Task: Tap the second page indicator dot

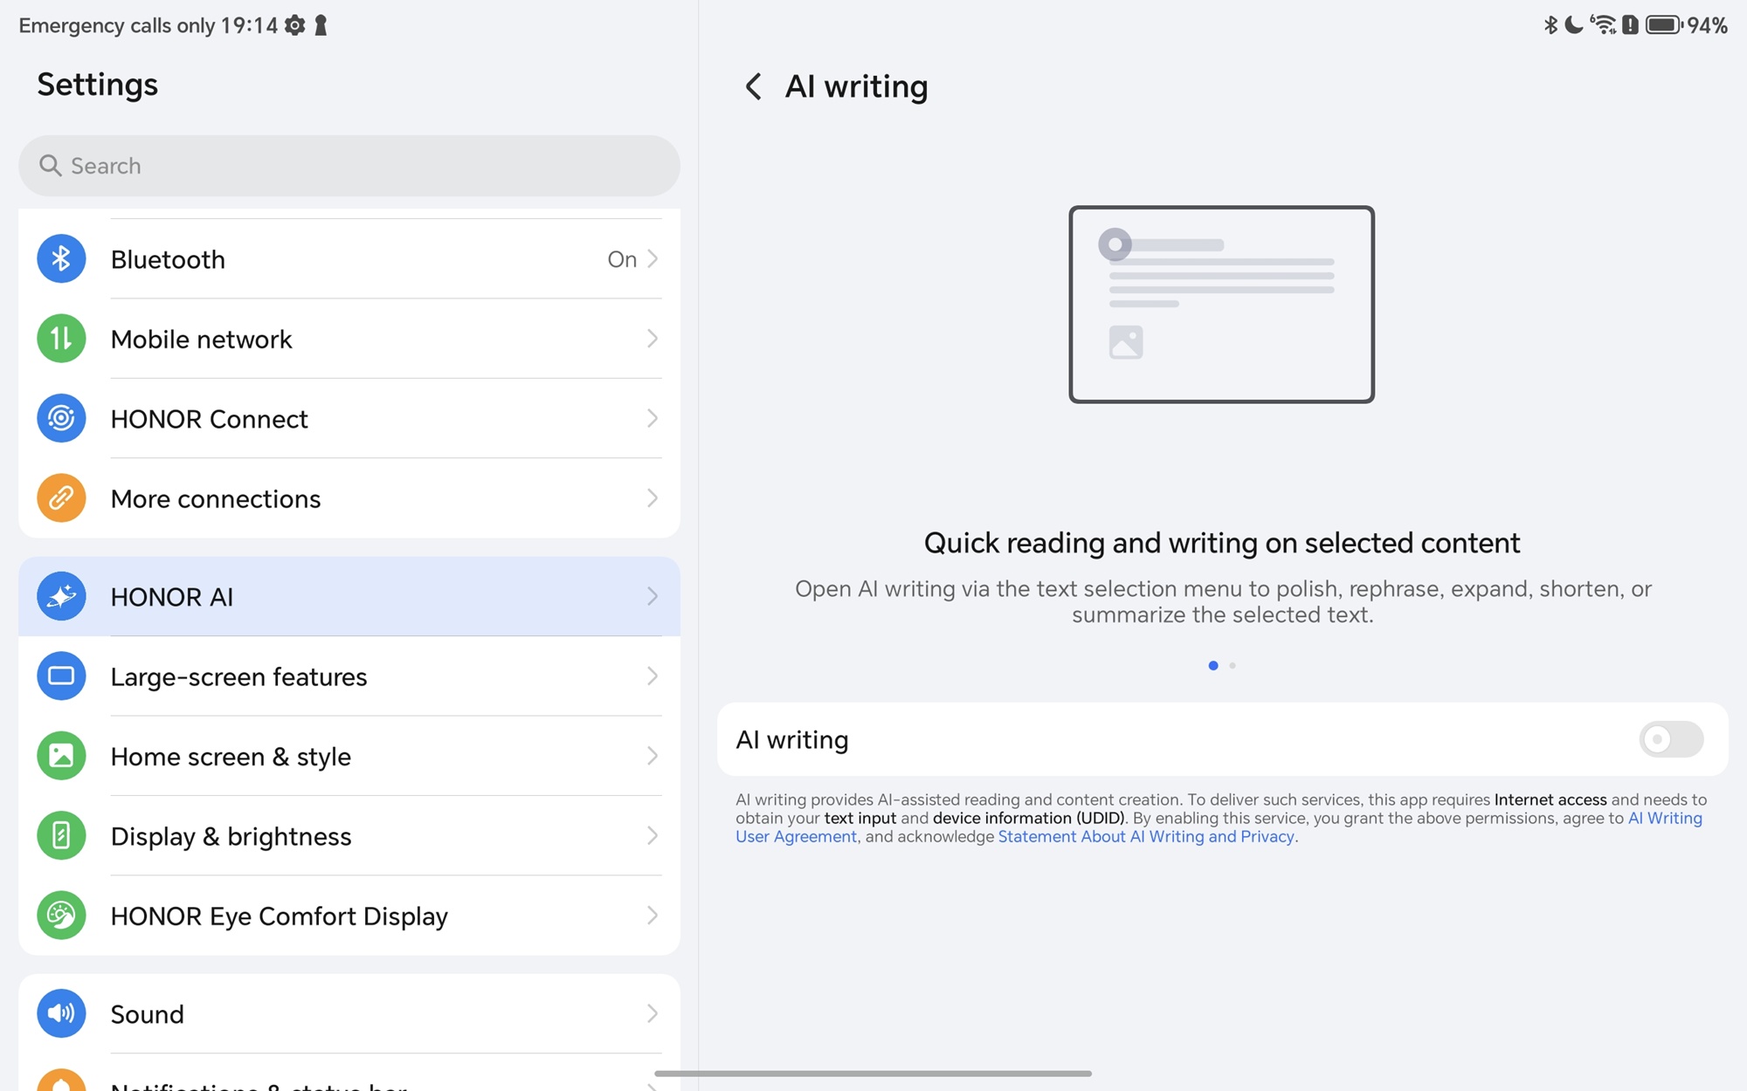Action: click(1233, 666)
